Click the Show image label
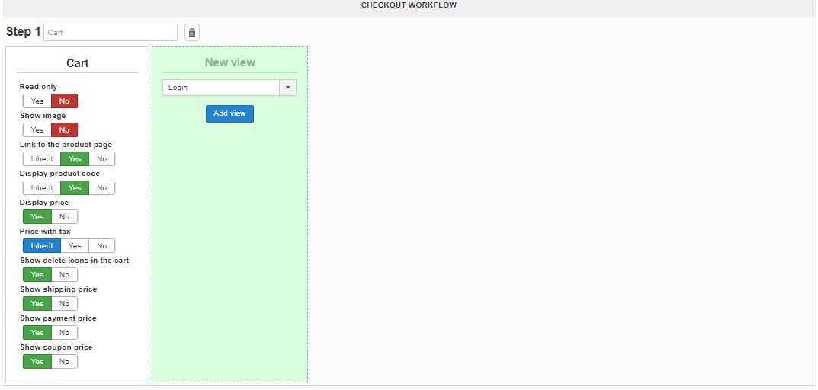Viewport: 818px width, 390px height. 43,115
